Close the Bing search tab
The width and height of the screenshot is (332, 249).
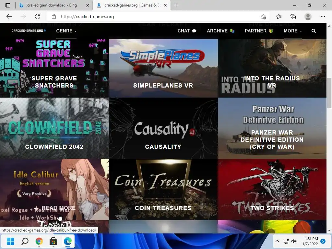click(88, 5)
